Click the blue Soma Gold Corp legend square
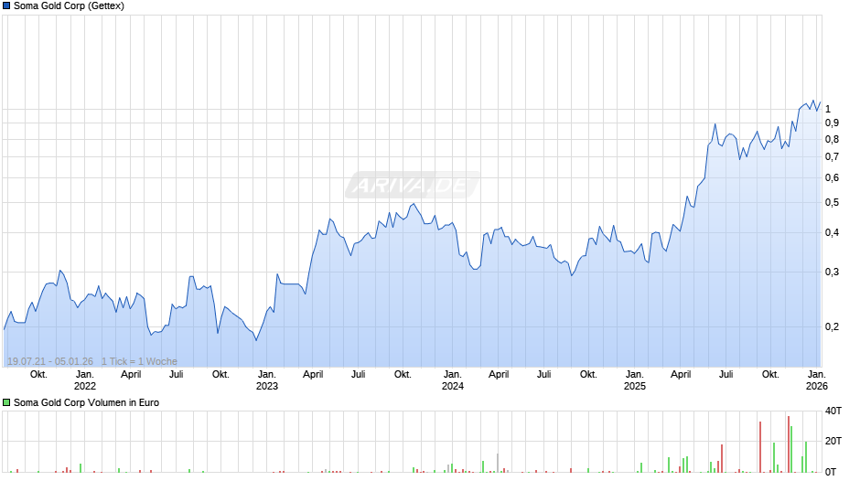The width and height of the screenshot is (860, 481). coord(6,6)
